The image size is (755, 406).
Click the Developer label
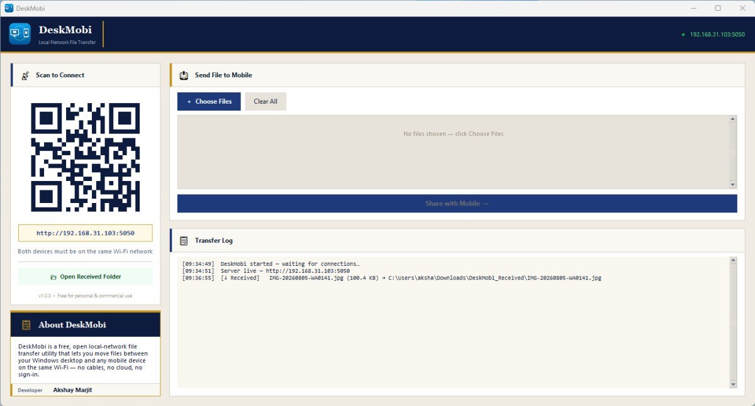point(30,390)
